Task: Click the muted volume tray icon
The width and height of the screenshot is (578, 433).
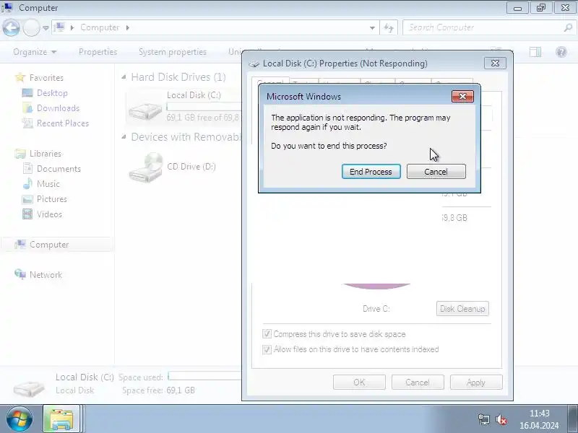Action: (501, 420)
